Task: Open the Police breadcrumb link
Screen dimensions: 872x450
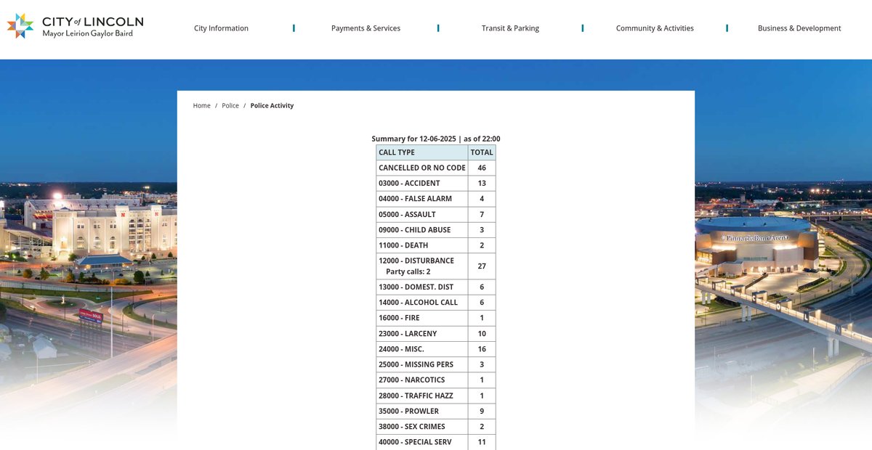Action: [x=230, y=106]
